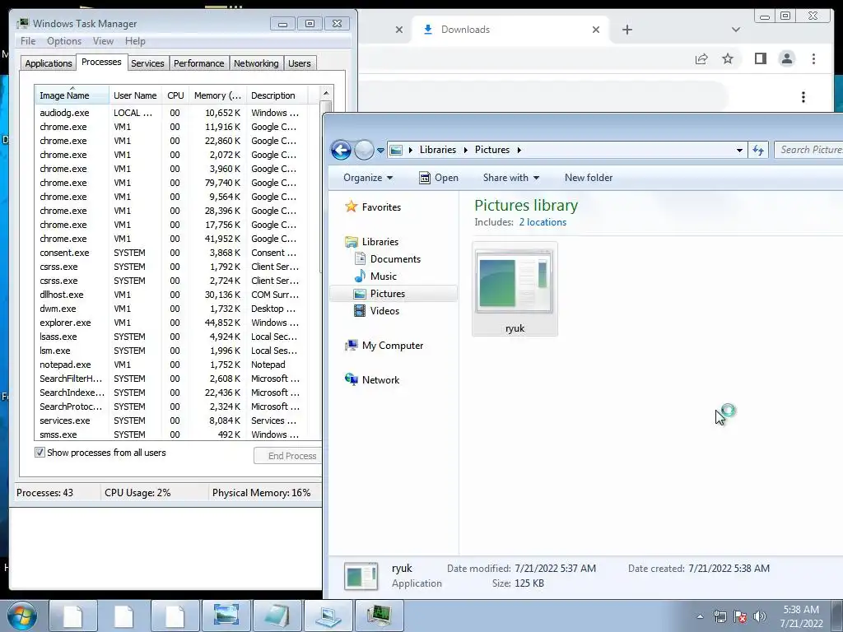The height and width of the screenshot is (632, 843).
Task: Click the Explorer back arrow button
Action: tap(341, 150)
